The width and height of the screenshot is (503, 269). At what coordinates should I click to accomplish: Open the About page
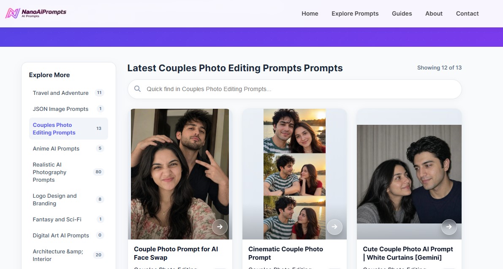tap(434, 13)
